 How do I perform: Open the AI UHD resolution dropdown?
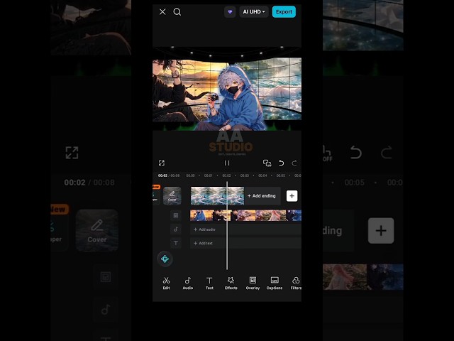(x=254, y=12)
